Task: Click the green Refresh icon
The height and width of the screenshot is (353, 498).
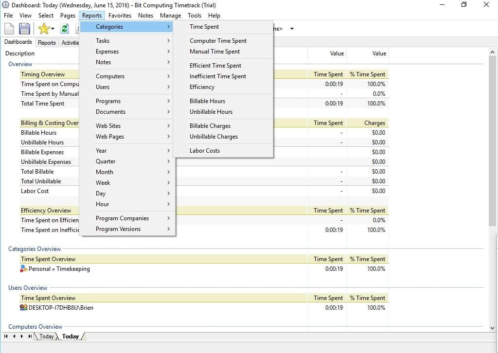Action: tap(65, 29)
